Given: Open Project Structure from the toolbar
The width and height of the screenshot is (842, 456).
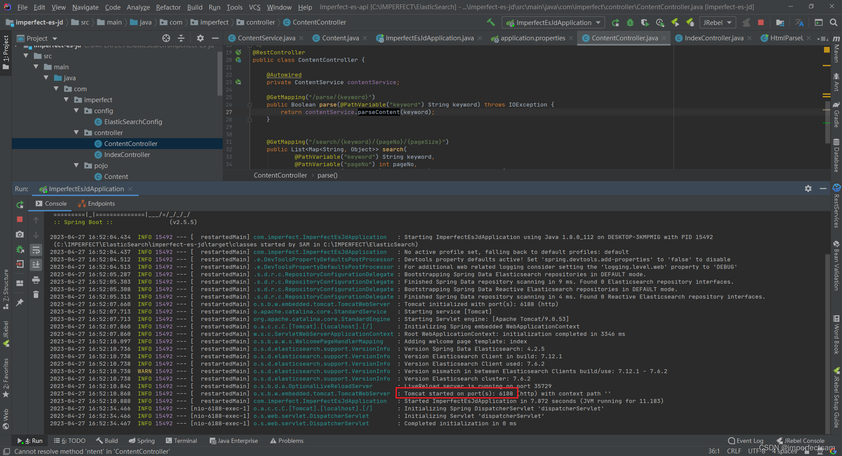Looking at the screenshot, I should tap(780, 22).
